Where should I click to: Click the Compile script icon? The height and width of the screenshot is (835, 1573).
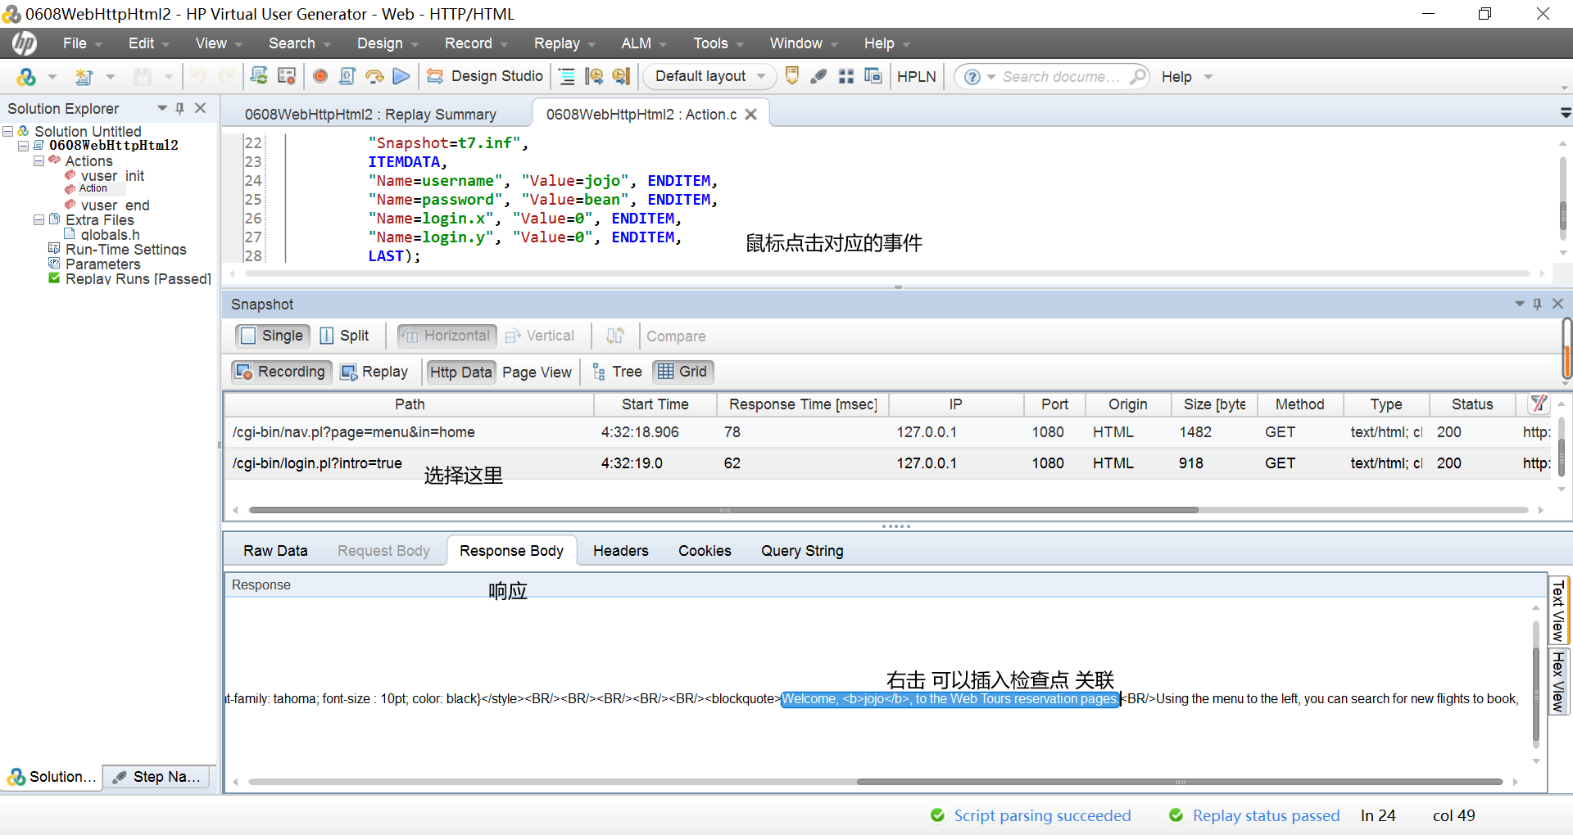[x=347, y=76]
